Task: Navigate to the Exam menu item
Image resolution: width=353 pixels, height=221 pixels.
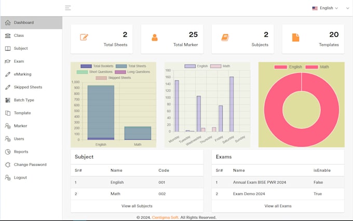Action: pos(31,61)
